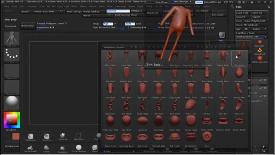Image resolution: width=275 pixels, height=155 pixels.
Task: Toggle BackfaceMask option
Action: coord(122,15)
